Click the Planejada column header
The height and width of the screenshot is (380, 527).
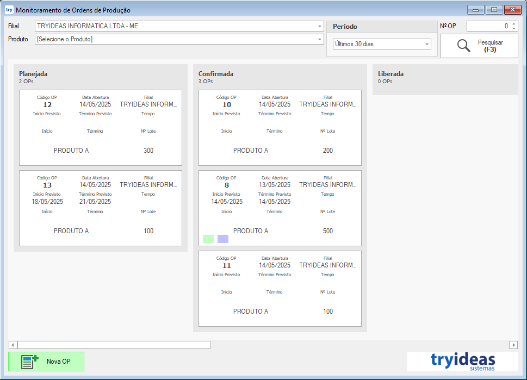point(33,74)
